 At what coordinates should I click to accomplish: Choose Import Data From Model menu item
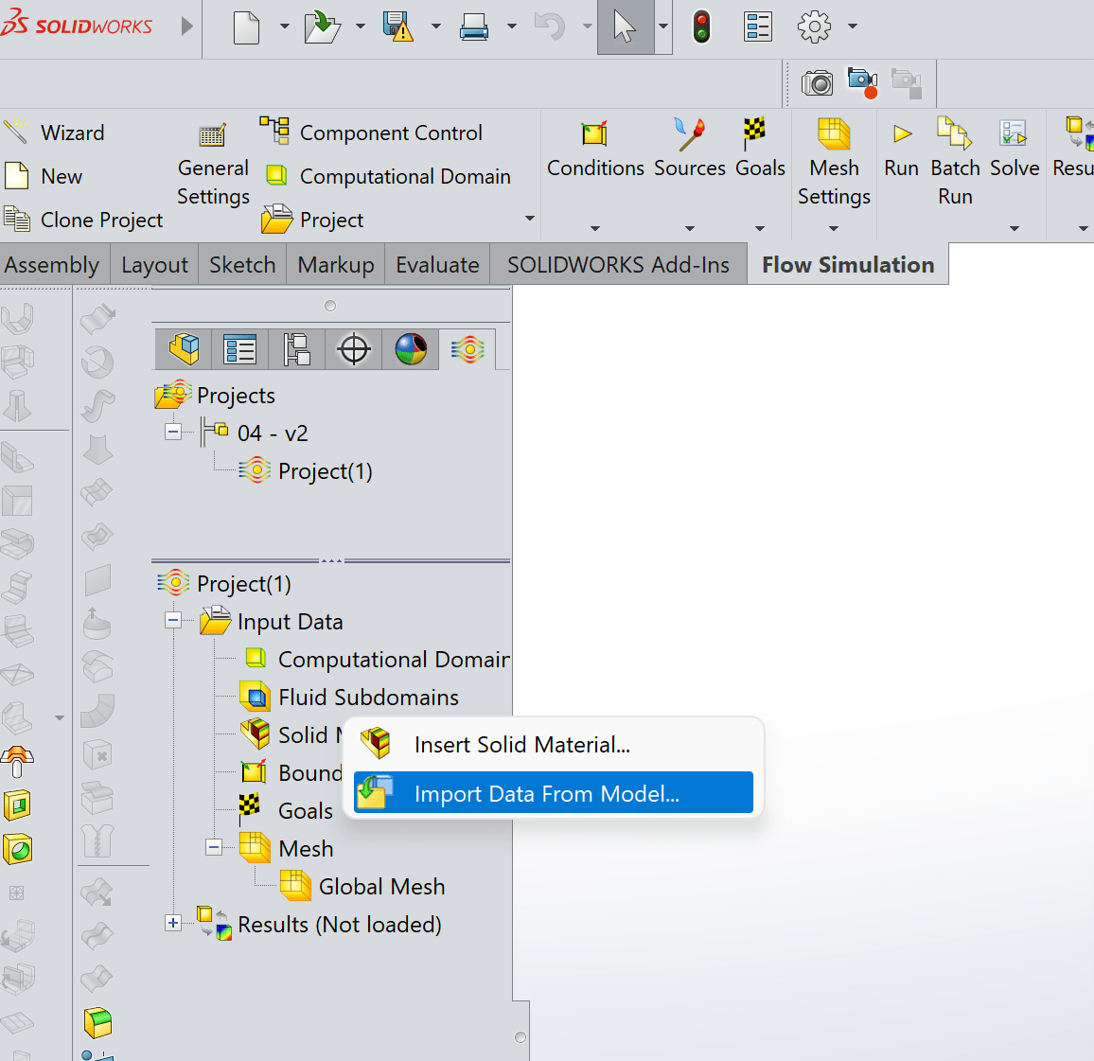[x=554, y=792]
